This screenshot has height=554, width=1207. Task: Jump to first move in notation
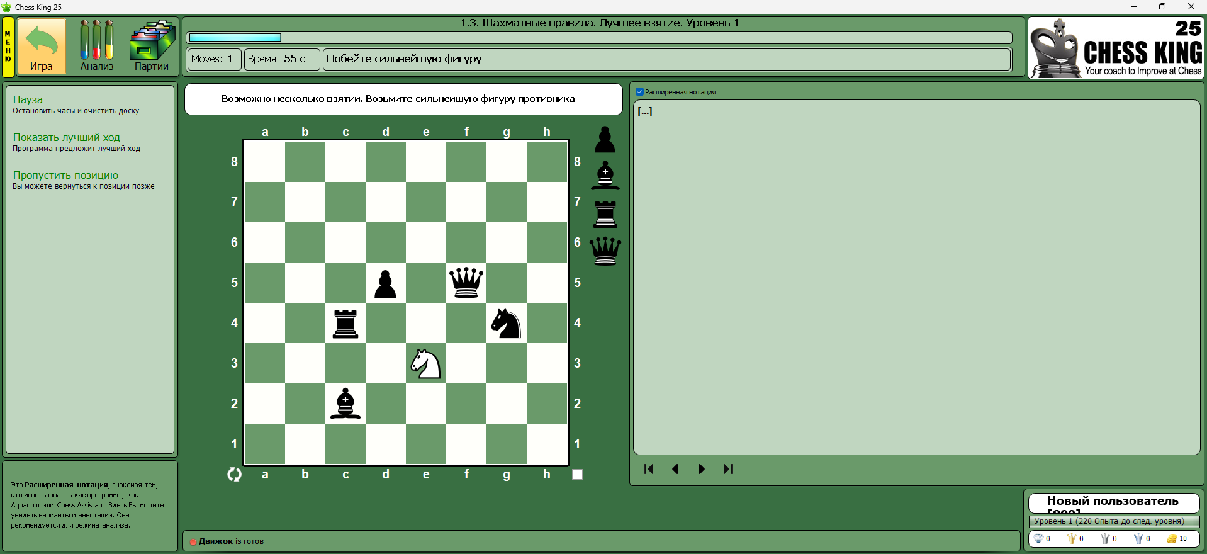point(649,469)
